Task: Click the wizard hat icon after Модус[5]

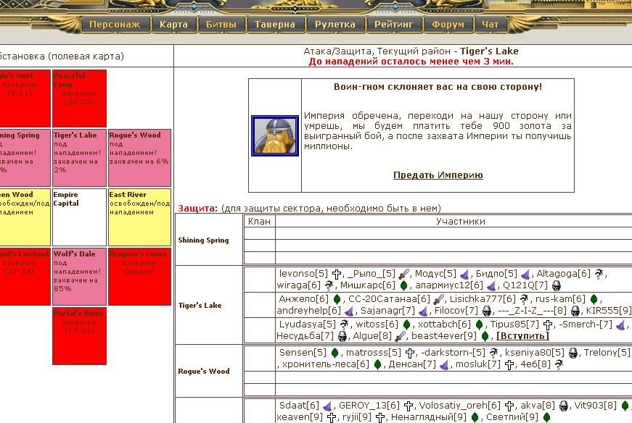Action: pos(464,274)
